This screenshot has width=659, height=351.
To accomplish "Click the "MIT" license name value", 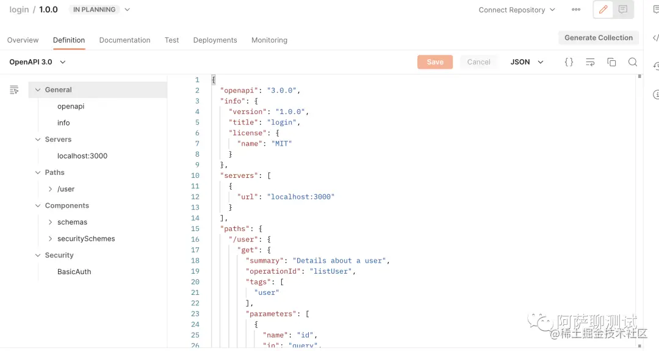I will (281, 144).
